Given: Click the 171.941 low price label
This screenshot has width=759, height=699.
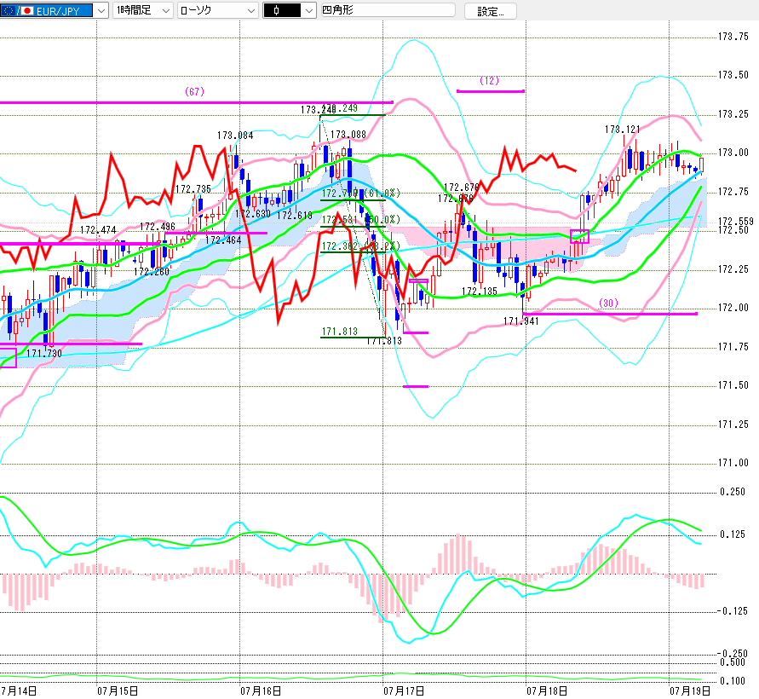Looking at the screenshot, I should point(520,321).
